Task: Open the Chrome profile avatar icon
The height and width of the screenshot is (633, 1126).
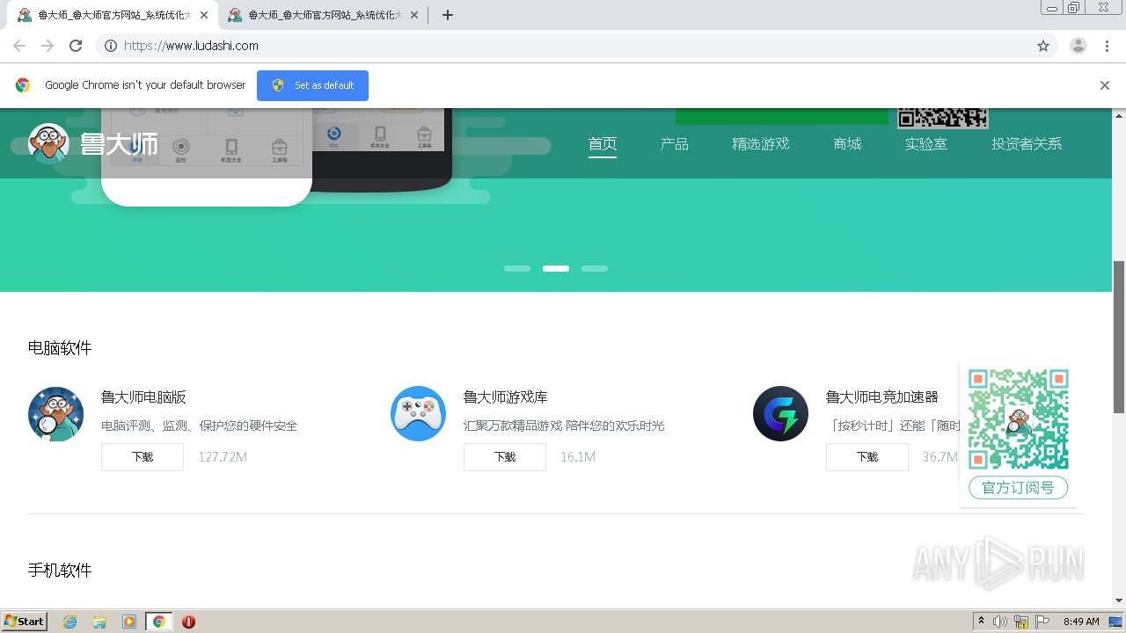Action: pos(1078,46)
